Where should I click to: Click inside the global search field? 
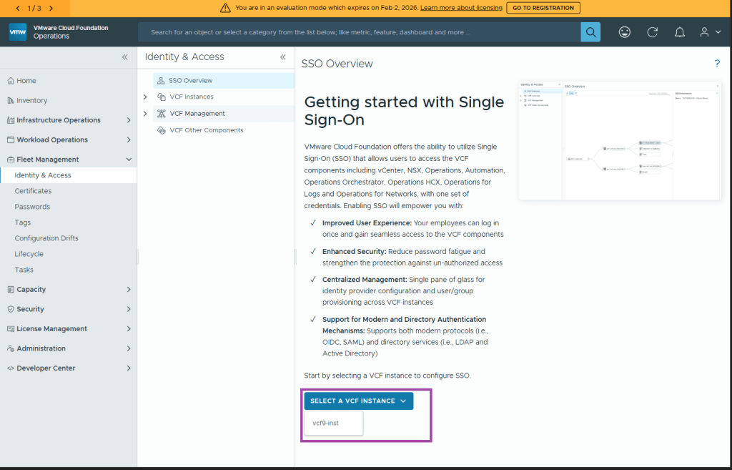tap(357, 32)
